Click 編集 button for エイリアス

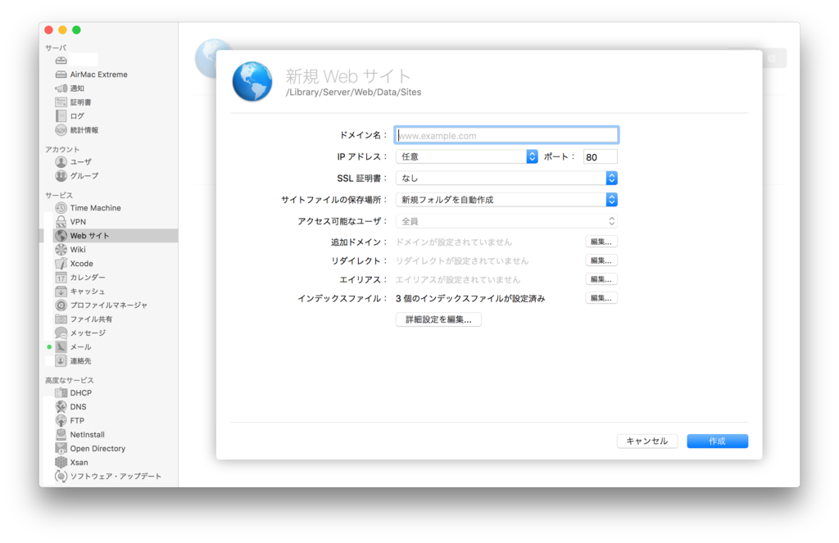(x=601, y=279)
